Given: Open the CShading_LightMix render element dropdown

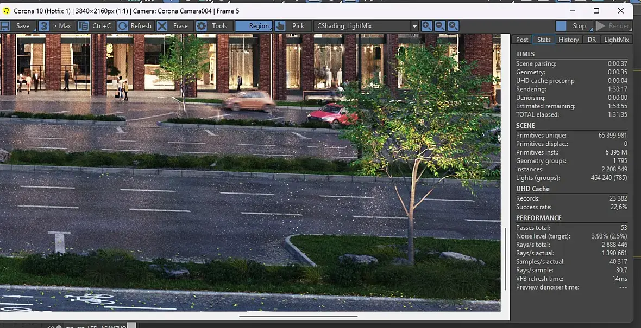Looking at the screenshot, I should 366,26.
